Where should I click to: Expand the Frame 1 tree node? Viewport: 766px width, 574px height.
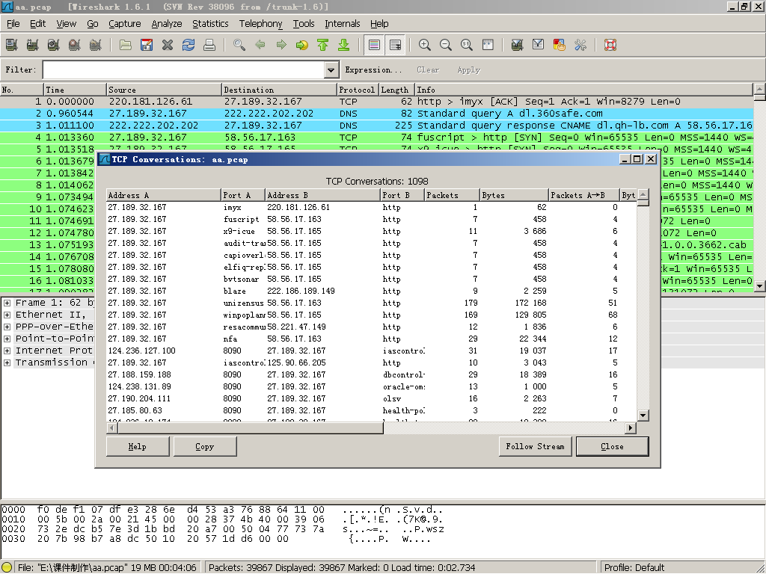pos(7,303)
